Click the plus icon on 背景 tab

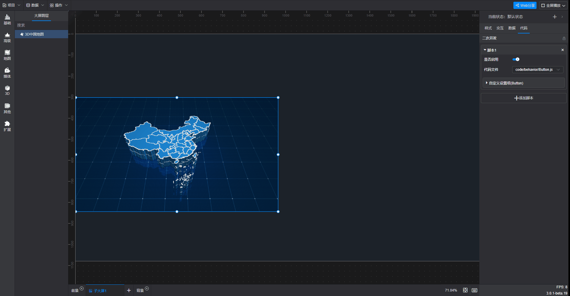147,288
